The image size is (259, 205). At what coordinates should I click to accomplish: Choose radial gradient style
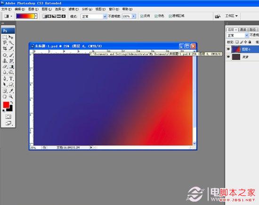[49, 16]
